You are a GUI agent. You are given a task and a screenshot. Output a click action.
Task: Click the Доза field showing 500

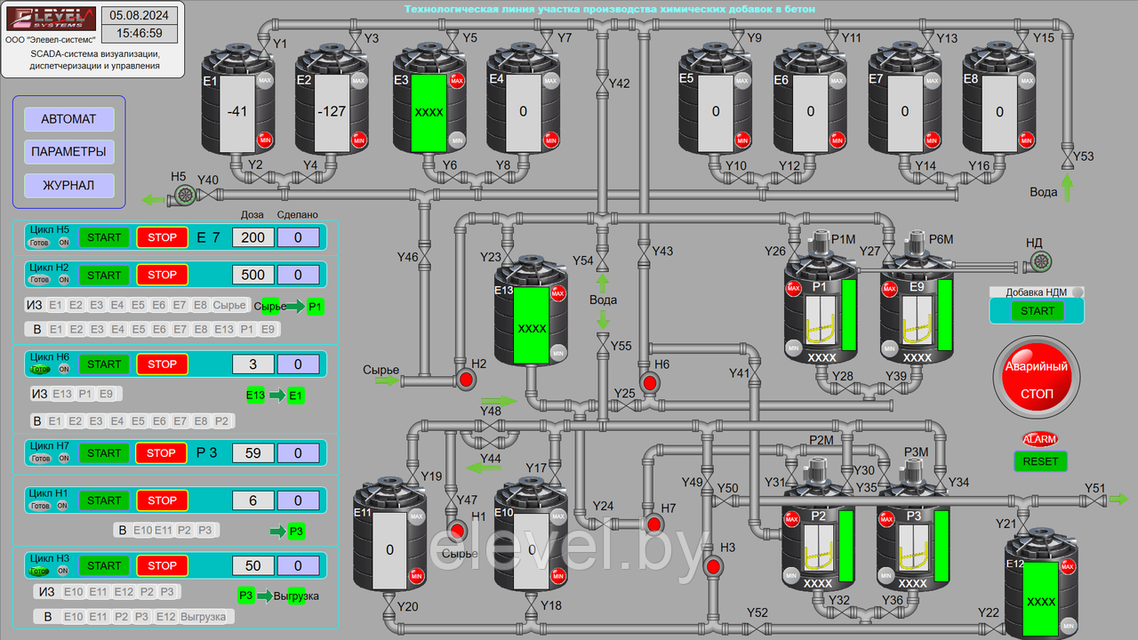(x=252, y=275)
